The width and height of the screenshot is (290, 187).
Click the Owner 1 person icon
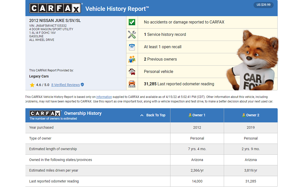190,115
